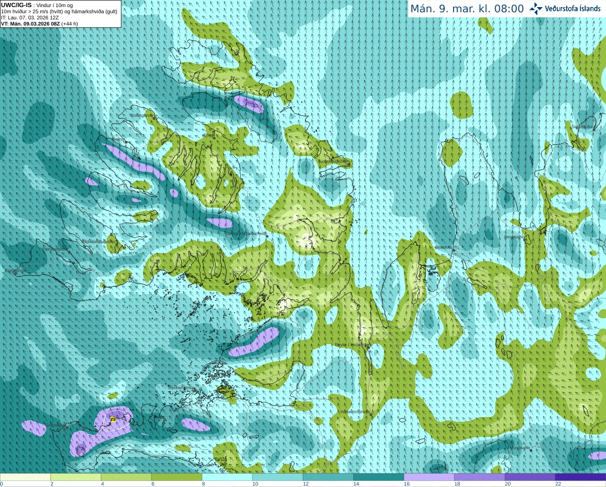Click the '10m hviður > 25 m/s' description line
This screenshot has height=487, width=606.
tap(59, 11)
